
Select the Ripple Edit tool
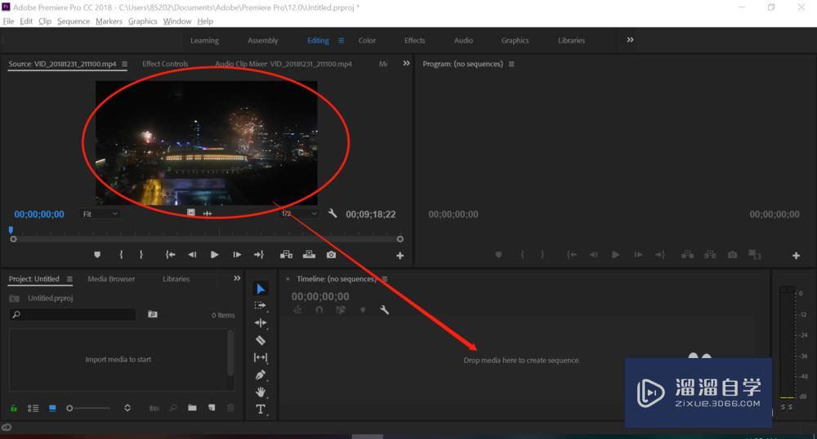261,323
